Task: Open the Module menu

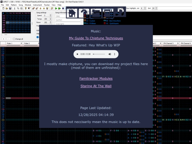Action: [28, 5]
